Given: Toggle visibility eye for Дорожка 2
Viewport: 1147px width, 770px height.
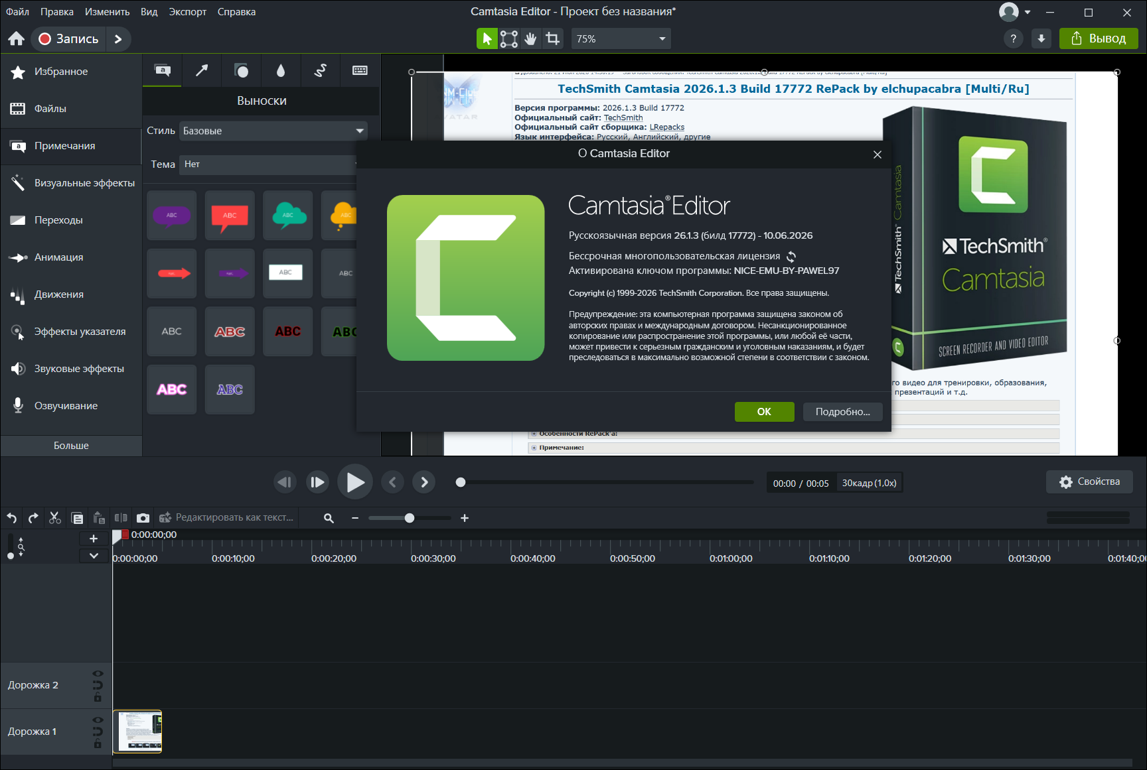Looking at the screenshot, I should 98,674.
